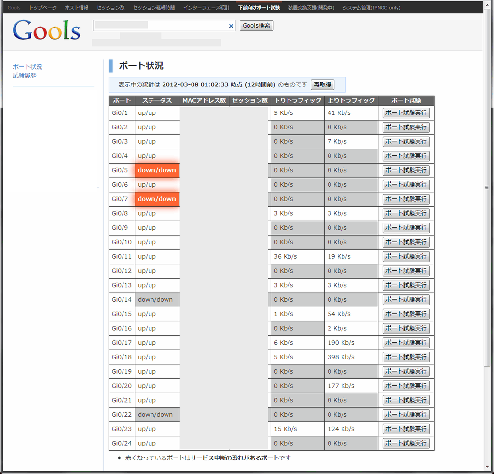The width and height of the screenshot is (494, 474).
Task: Run port test for Gi0/22
Action: pyautogui.click(x=406, y=415)
